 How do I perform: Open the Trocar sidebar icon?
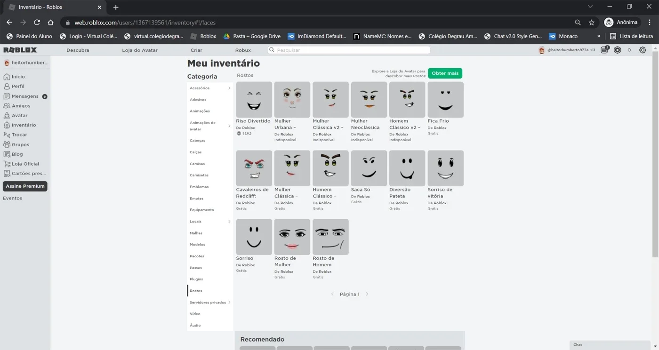7,135
